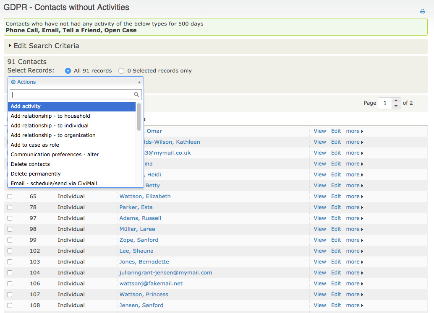Choose Email - schedule/send via CiviMail
This screenshot has height=313, width=434.
click(x=72, y=183)
